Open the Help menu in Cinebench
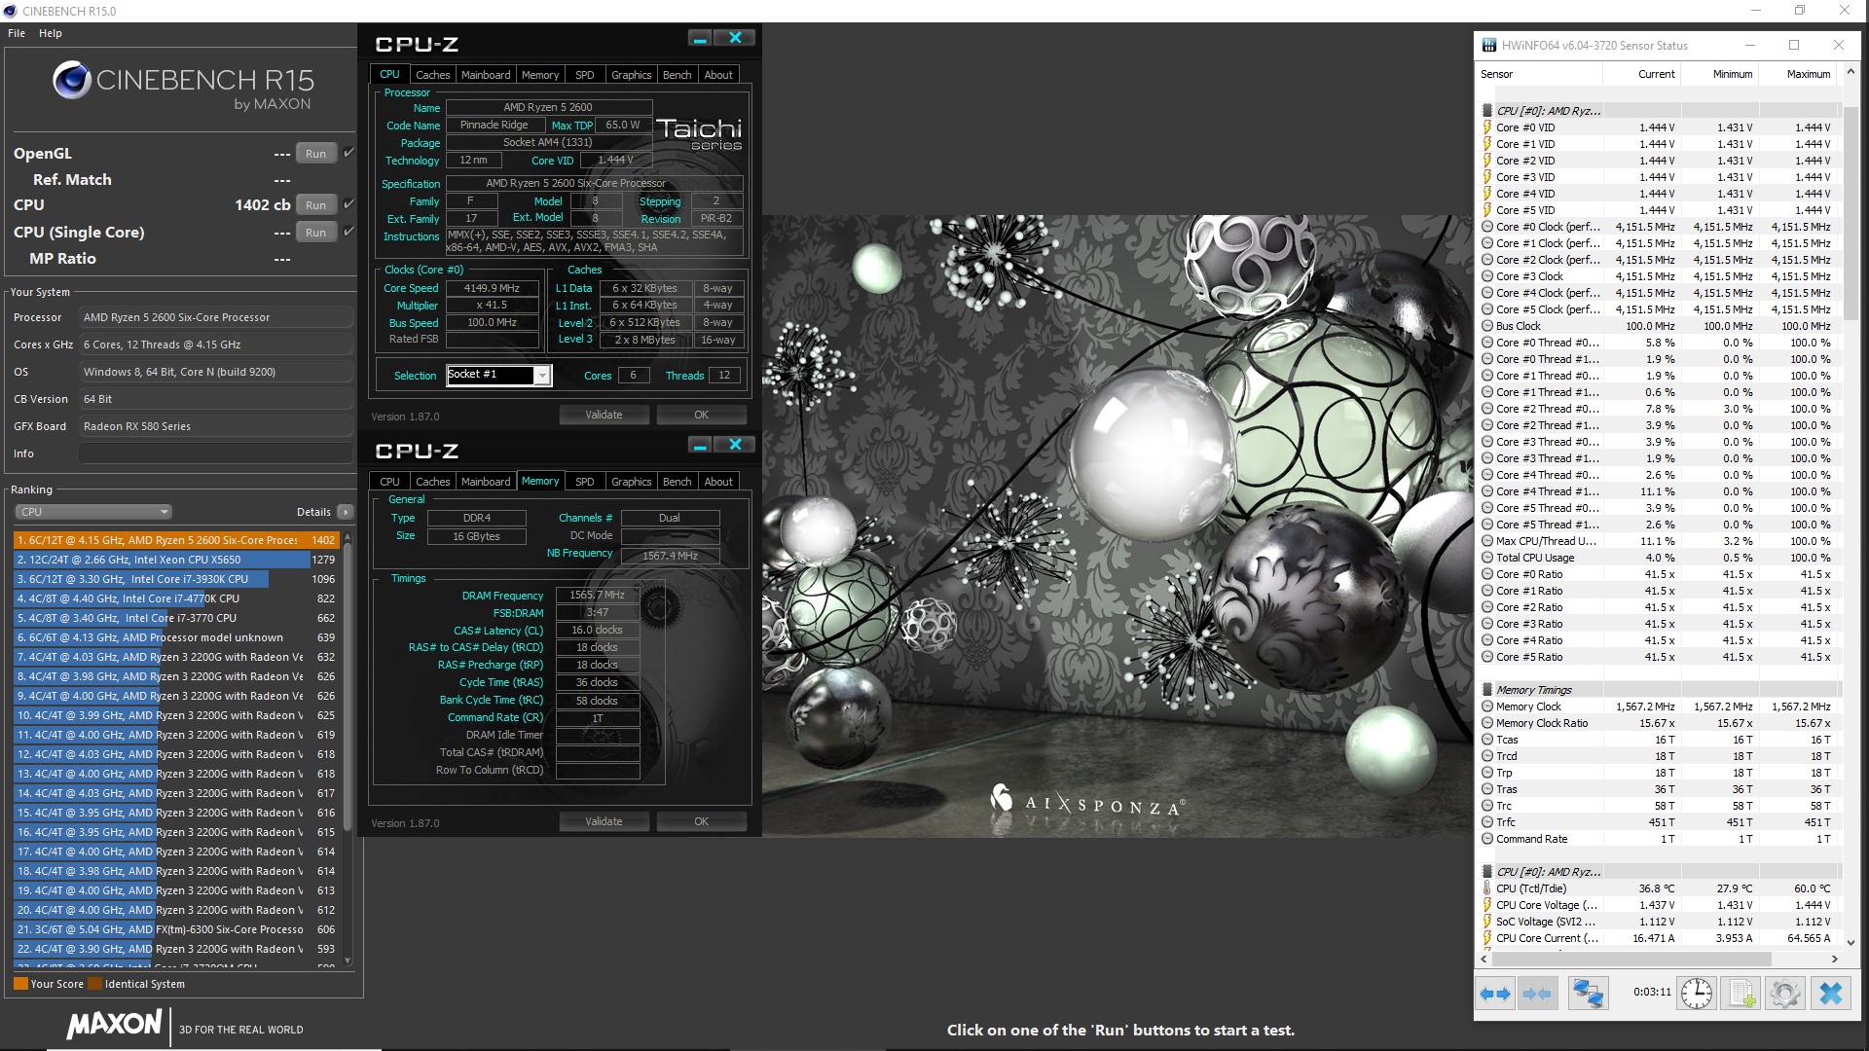The height and width of the screenshot is (1051, 1869). (51, 33)
